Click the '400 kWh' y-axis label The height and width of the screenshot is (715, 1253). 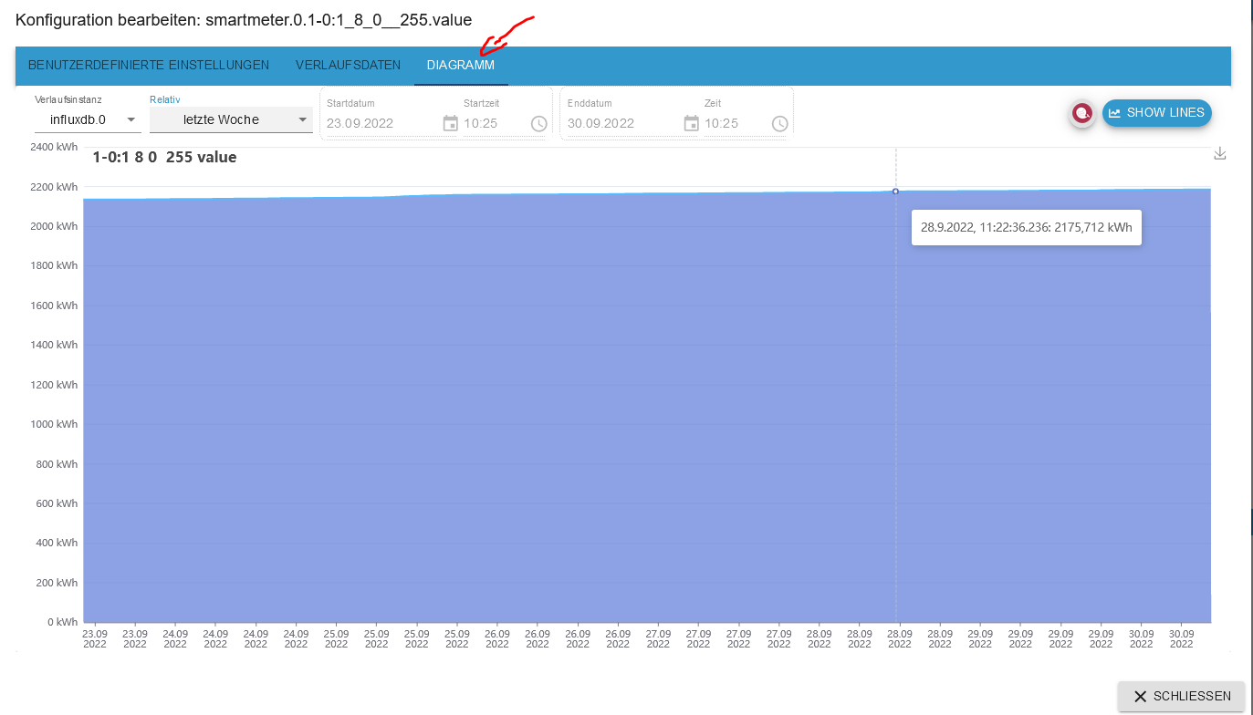point(57,544)
